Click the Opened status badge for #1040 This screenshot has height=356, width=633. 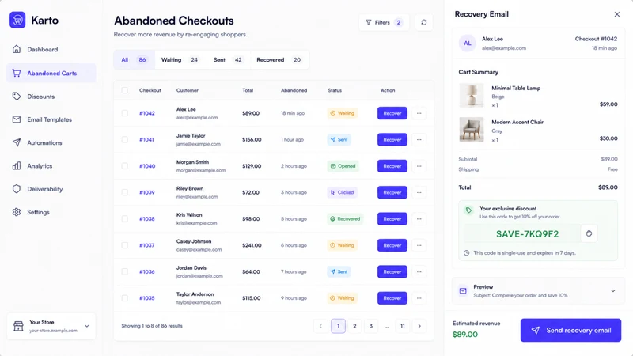point(343,166)
